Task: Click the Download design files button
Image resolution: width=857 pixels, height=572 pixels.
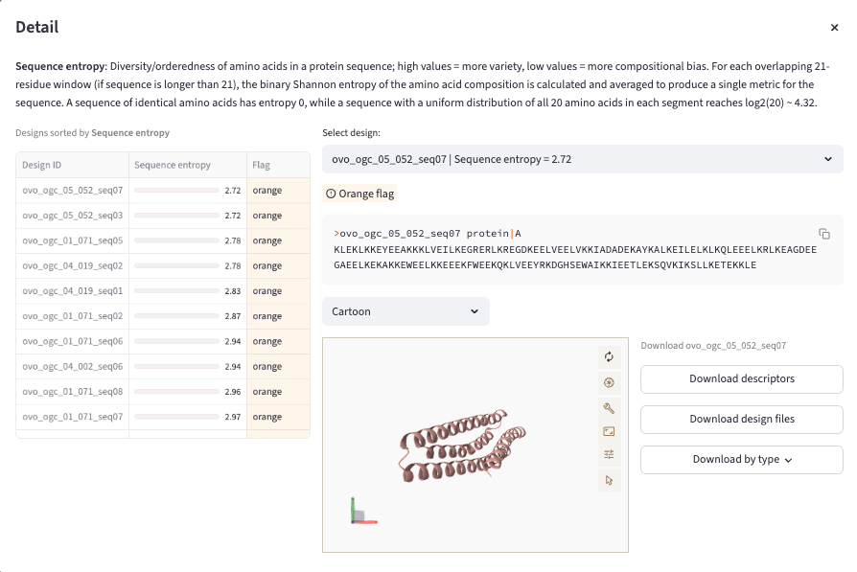Action: coord(741,420)
